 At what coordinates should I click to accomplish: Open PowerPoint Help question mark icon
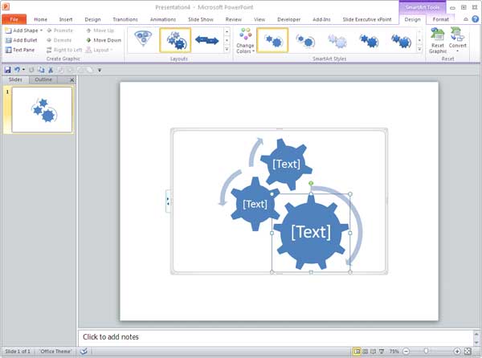coord(475,19)
